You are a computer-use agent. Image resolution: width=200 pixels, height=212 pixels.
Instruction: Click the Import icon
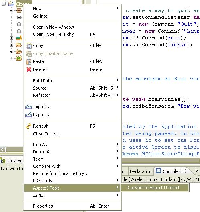click(x=29, y=106)
